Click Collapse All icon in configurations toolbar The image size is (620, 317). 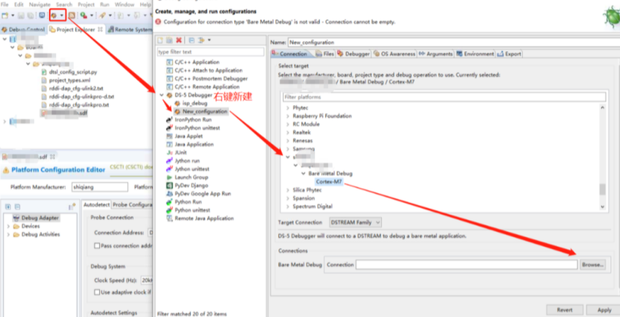point(192,40)
